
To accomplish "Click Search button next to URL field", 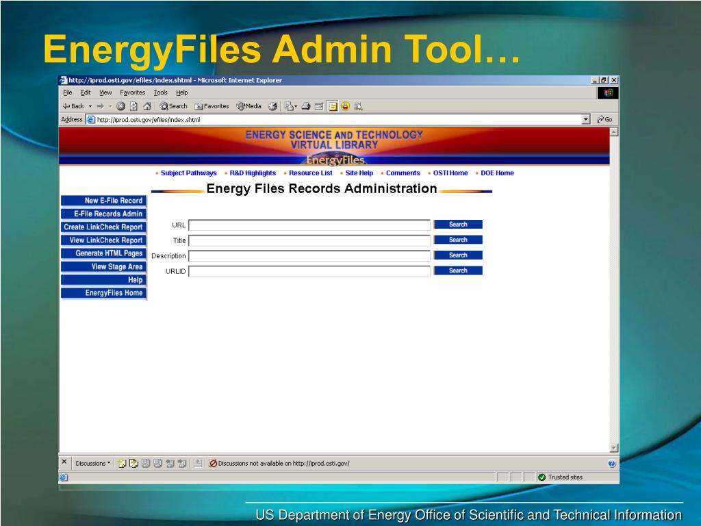I will [458, 225].
